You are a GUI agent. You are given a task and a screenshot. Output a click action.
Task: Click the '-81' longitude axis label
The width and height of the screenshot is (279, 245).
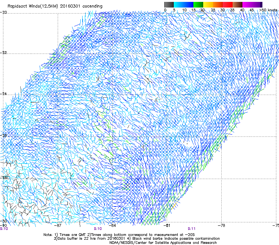(x=167, y=225)
